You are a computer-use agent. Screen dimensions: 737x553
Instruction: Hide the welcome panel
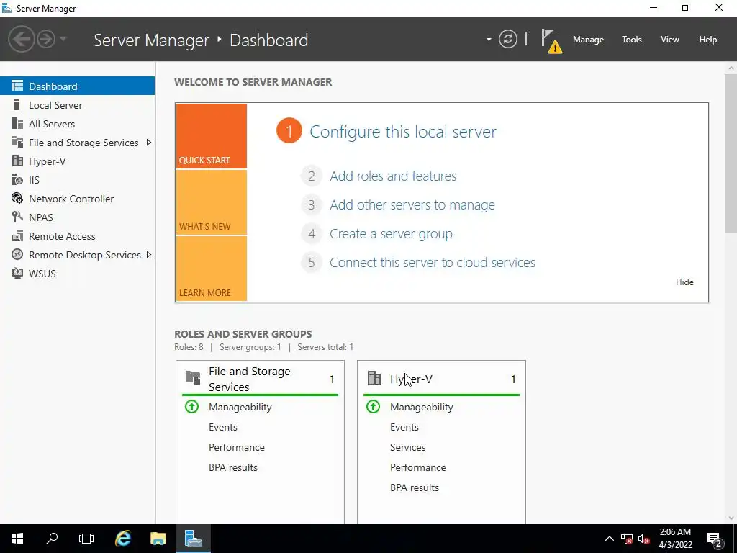[x=684, y=282]
